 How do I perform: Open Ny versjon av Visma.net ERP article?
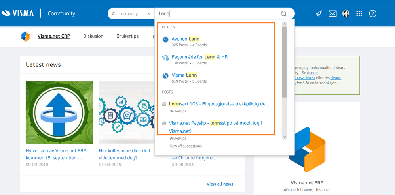click(56, 154)
